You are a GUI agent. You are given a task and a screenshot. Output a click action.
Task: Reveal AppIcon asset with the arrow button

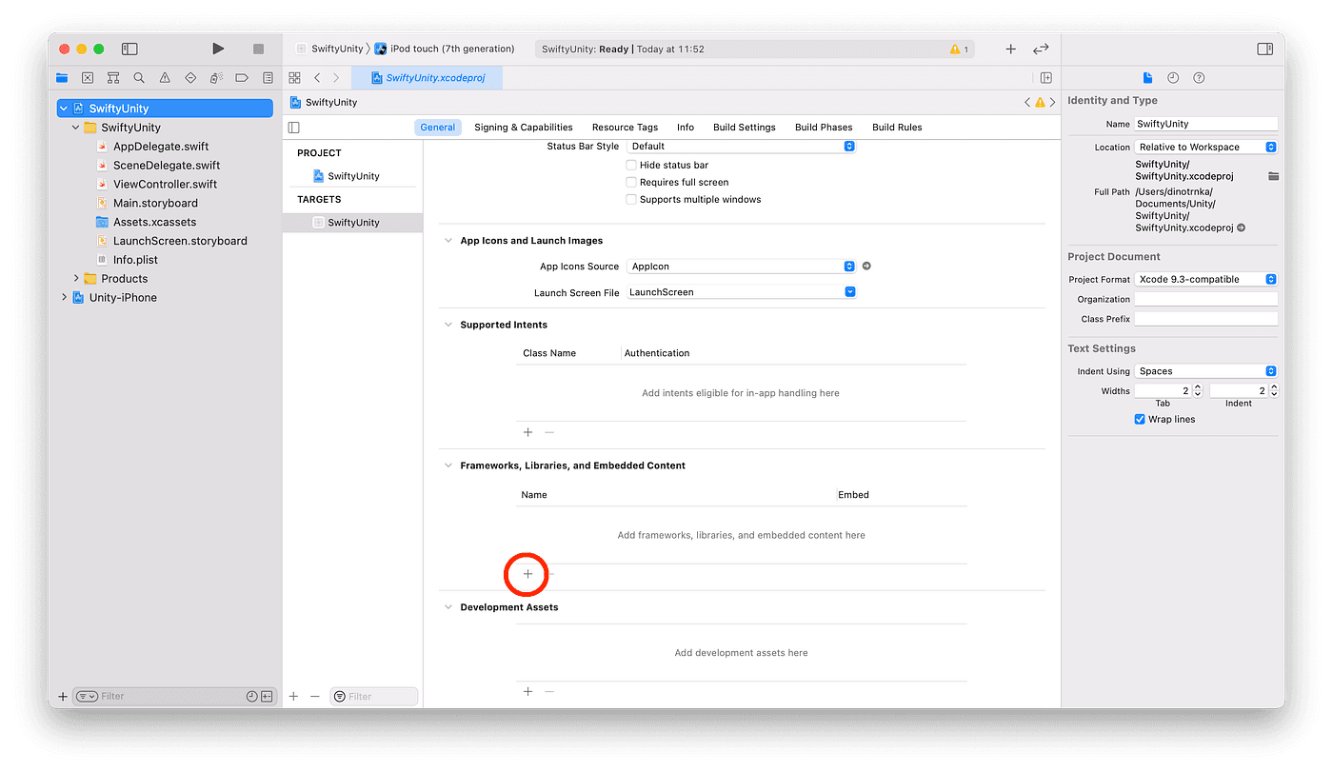[866, 267]
